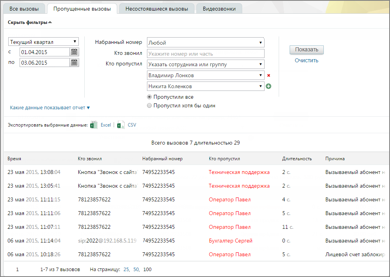Click the 'Кто пропустил' column header
This screenshot has height=277, width=390.
[x=224, y=159]
